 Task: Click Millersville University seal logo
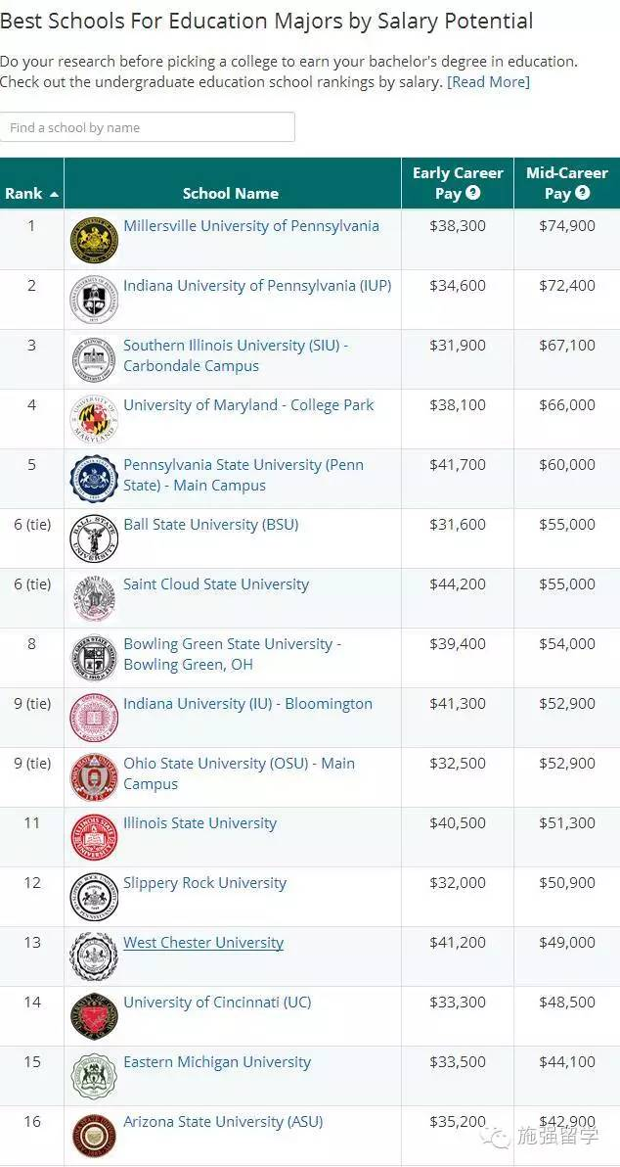coord(94,240)
